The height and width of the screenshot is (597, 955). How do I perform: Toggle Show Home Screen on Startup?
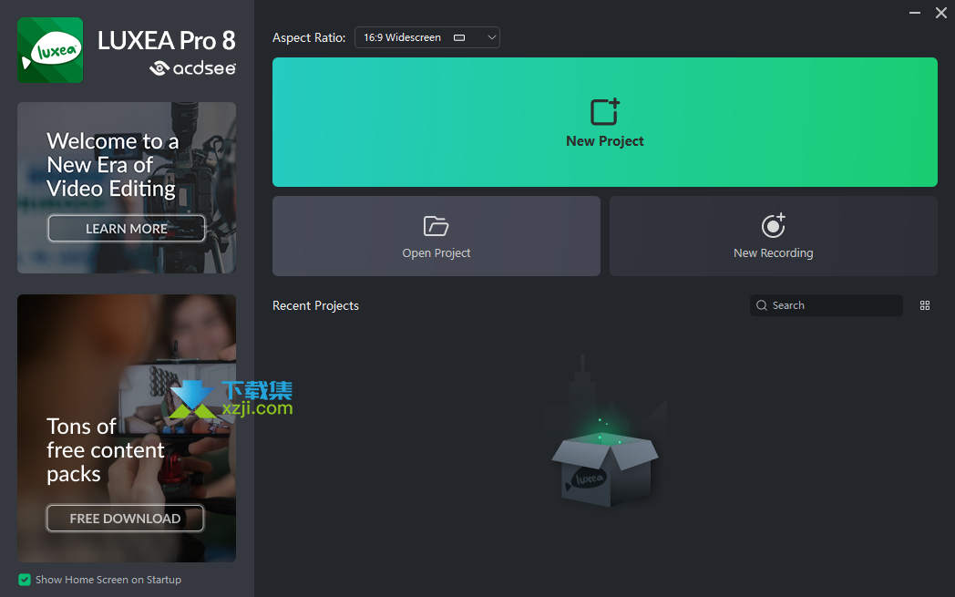26,580
